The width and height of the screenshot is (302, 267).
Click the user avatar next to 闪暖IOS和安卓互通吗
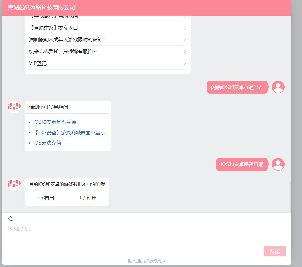[278, 87]
